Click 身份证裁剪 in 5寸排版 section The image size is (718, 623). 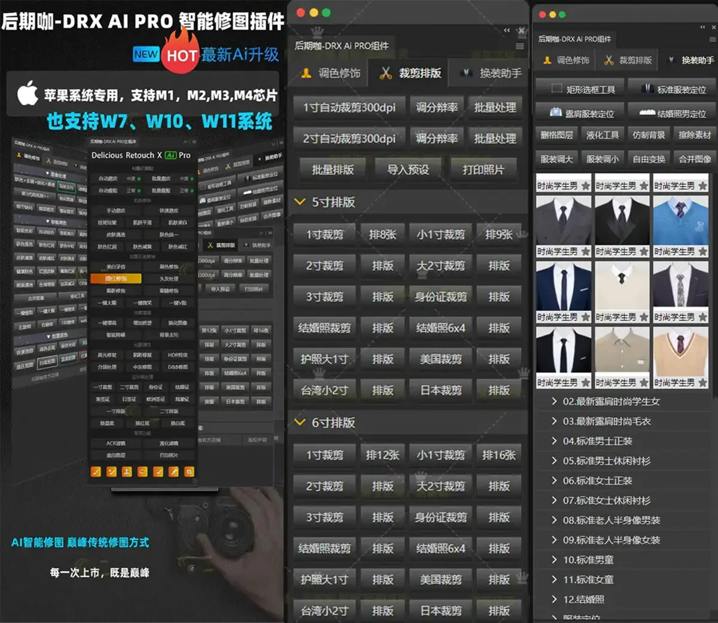coord(441,297)
